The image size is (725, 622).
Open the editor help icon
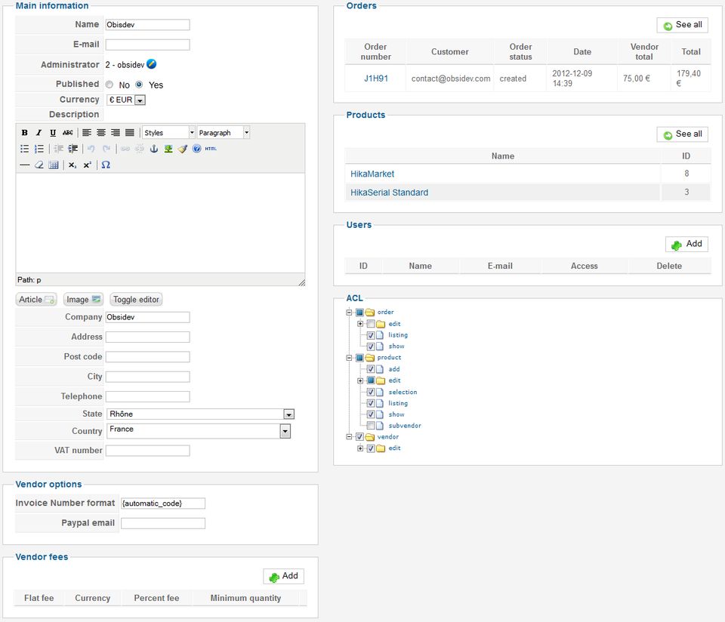(x=197, y=149)
